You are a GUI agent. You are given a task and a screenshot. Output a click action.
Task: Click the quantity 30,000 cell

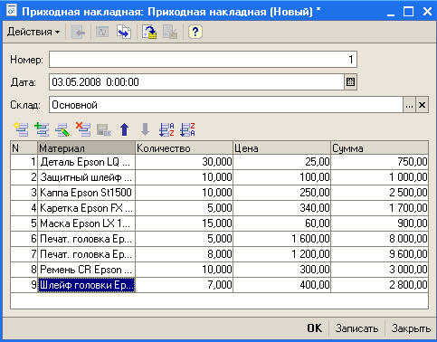click(x=184, y=162)
